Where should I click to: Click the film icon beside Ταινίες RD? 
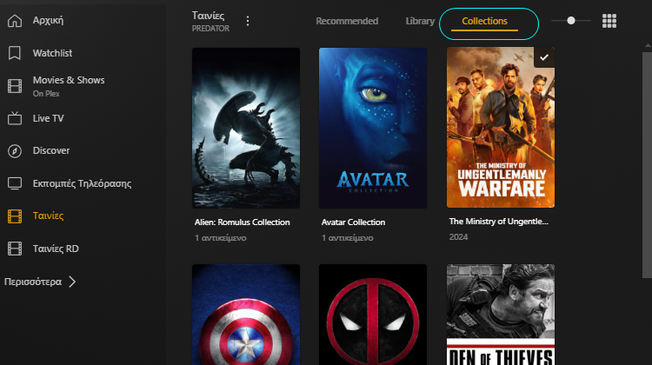(x=15, y=249)
